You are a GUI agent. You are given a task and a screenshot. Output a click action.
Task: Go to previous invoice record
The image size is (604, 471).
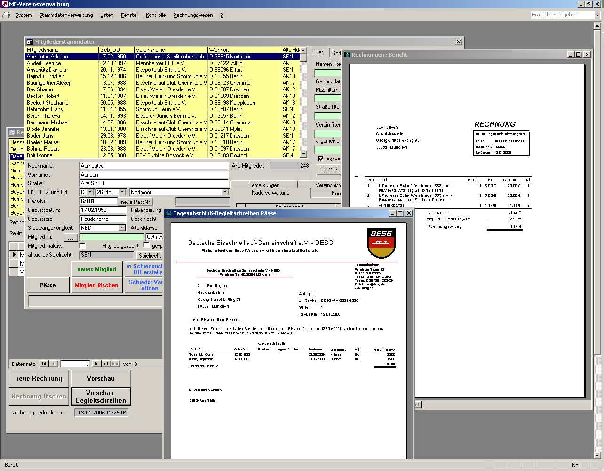(x=54, y=364)
